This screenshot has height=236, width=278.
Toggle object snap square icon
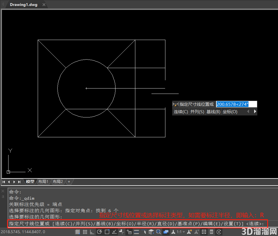coord(107,232)
